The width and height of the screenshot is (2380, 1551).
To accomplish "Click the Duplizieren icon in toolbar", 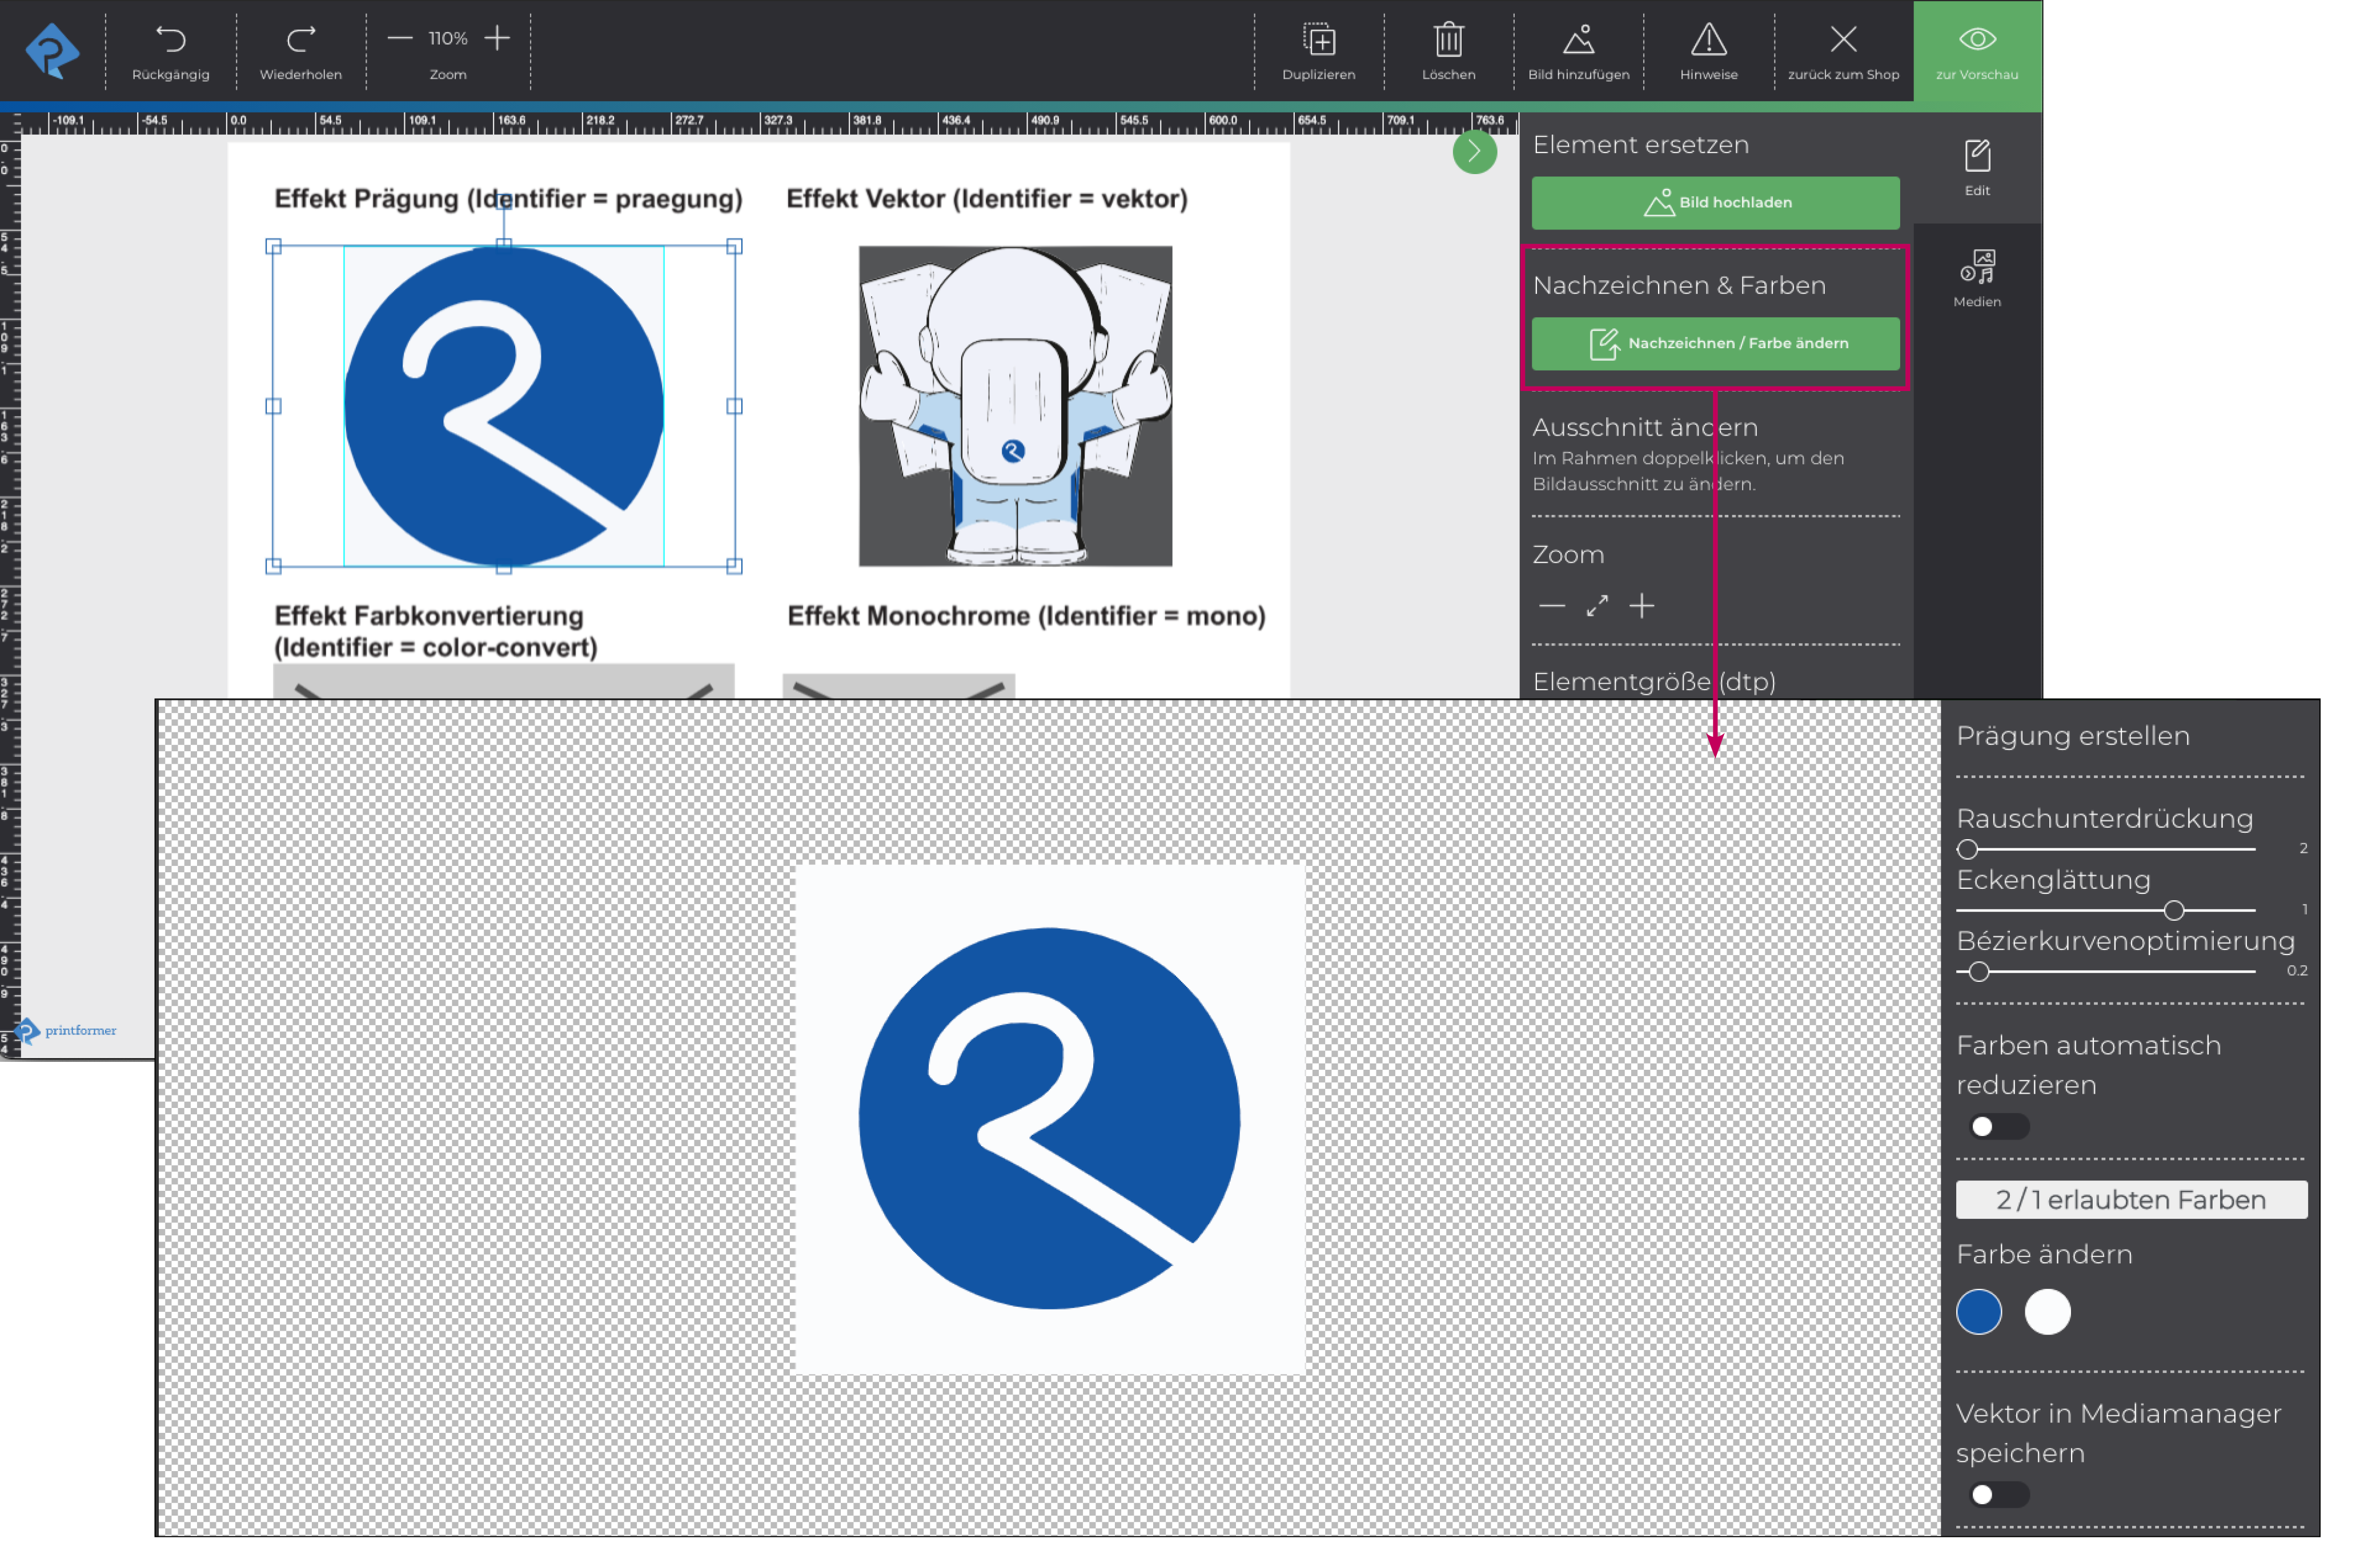I will pyautogui.click(x=1319, y=40).
